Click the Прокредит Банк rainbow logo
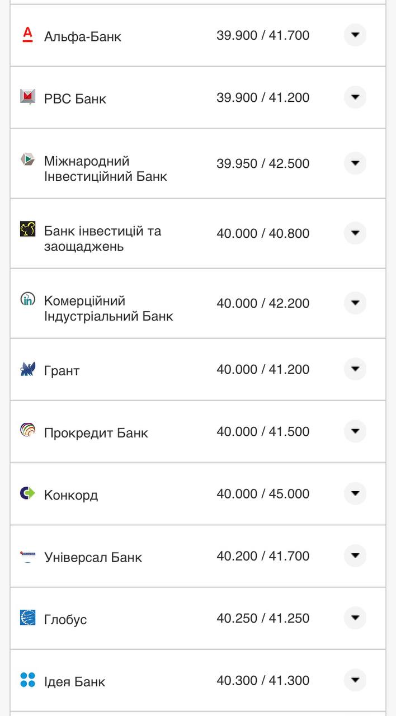The width and height of the screenshot is (396, 716). coord(26,432)
